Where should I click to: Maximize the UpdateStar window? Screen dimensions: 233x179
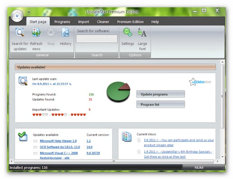(204, 10)
